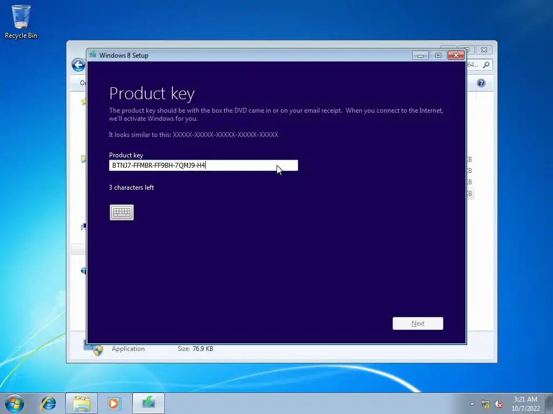Close the Windows 8 Setup window
This screenshot has height=414, width=553.
[456, 56]
